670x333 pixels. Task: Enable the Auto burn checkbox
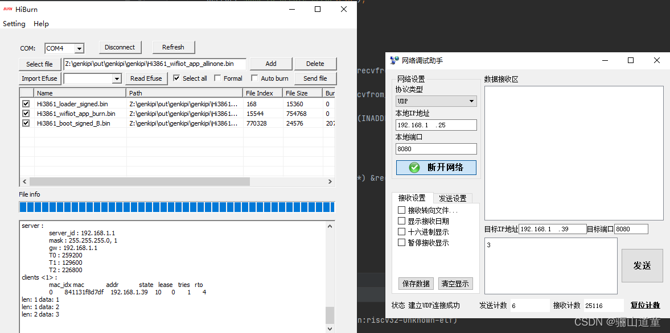point(254,78)
